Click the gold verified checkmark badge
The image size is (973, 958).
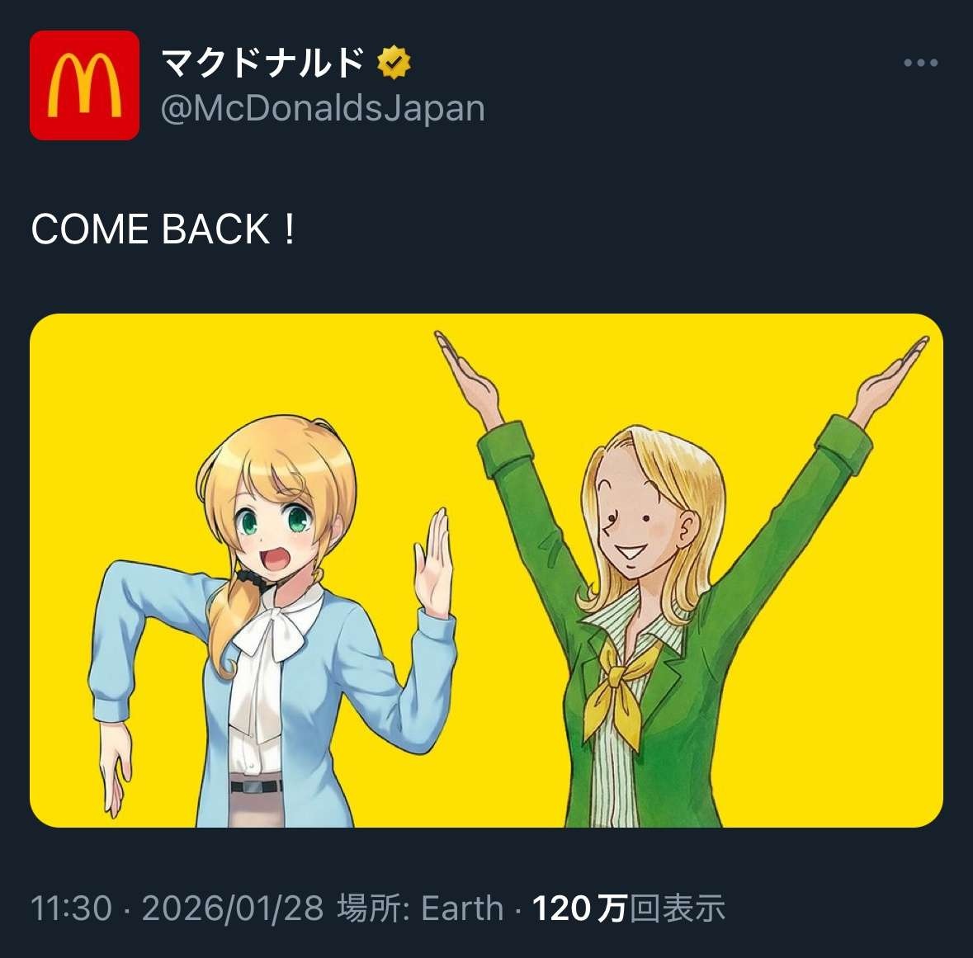(394, 62)
